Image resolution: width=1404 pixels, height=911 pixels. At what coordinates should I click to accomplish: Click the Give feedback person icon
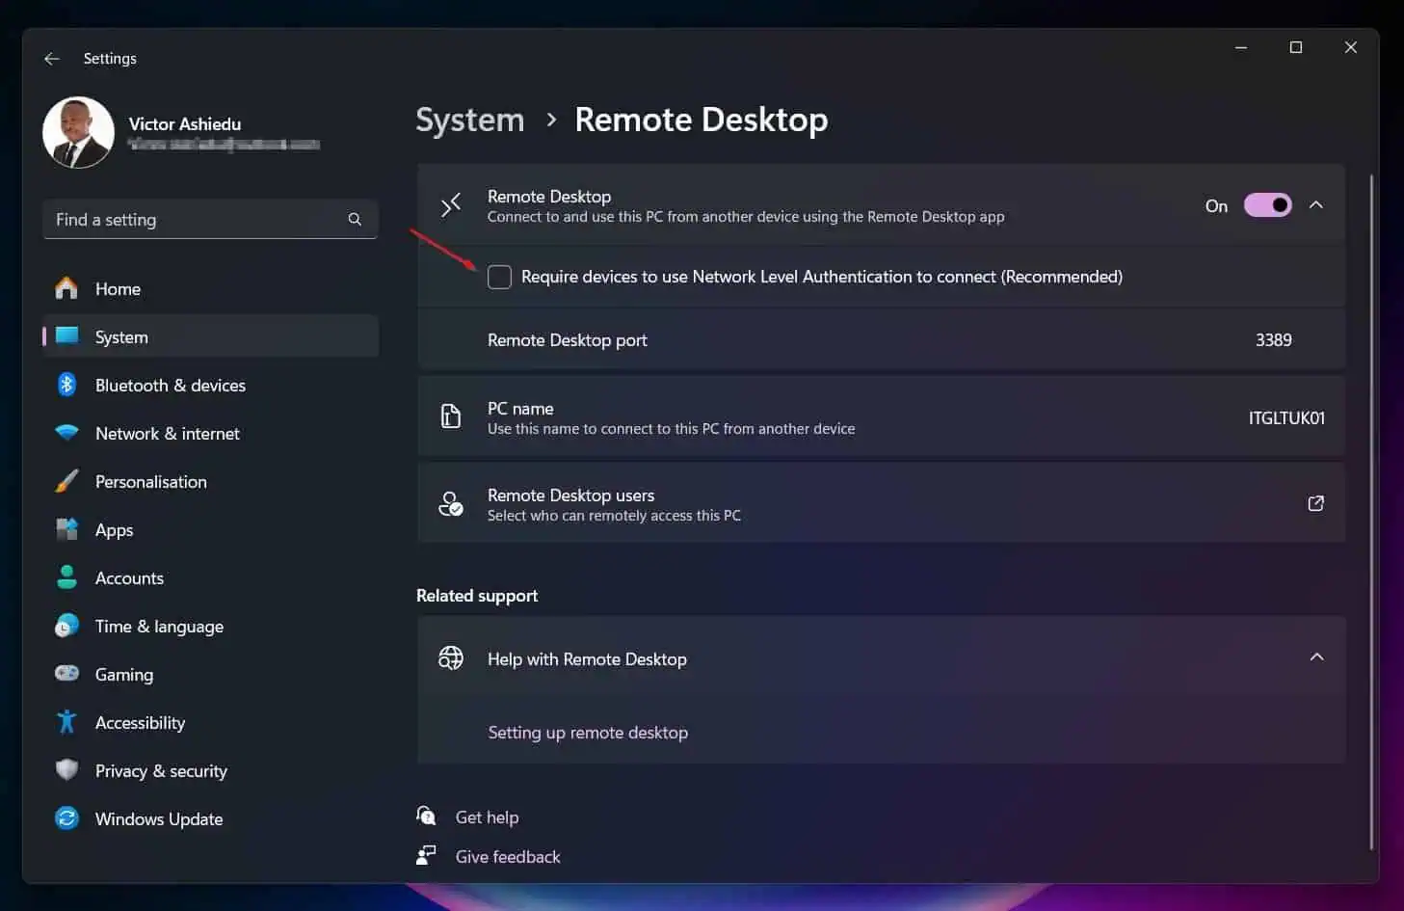426,855
